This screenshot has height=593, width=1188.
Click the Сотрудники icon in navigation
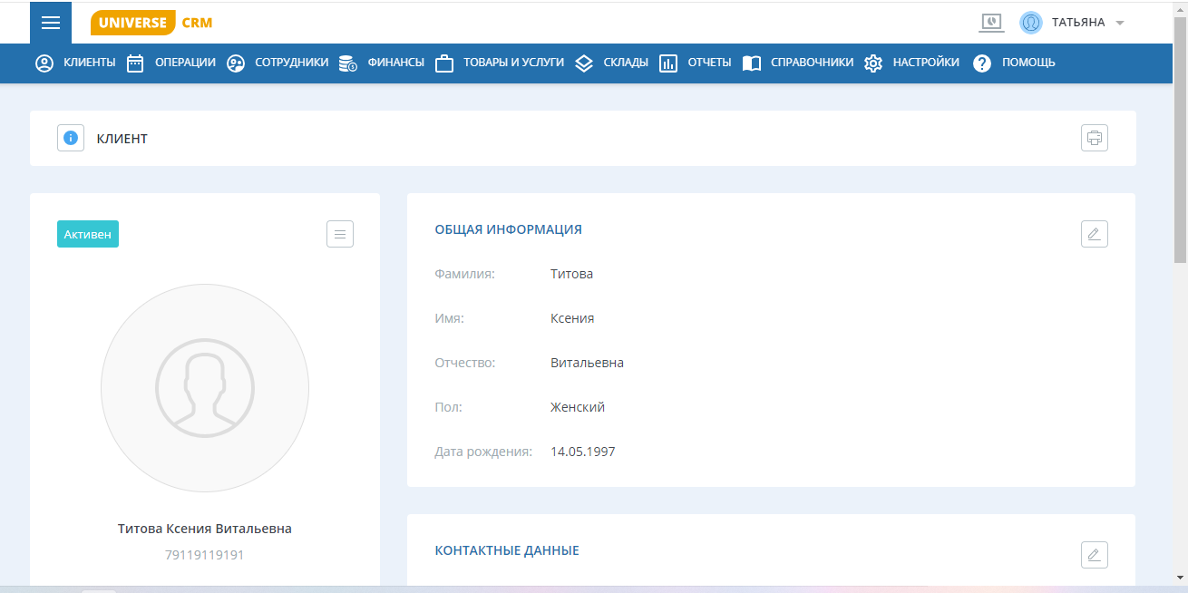click(236, 63)
